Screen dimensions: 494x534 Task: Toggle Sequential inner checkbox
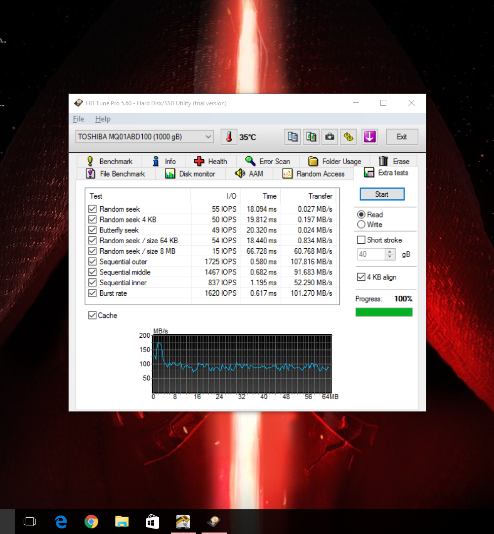pyautogui.click(x=92, y=283)
